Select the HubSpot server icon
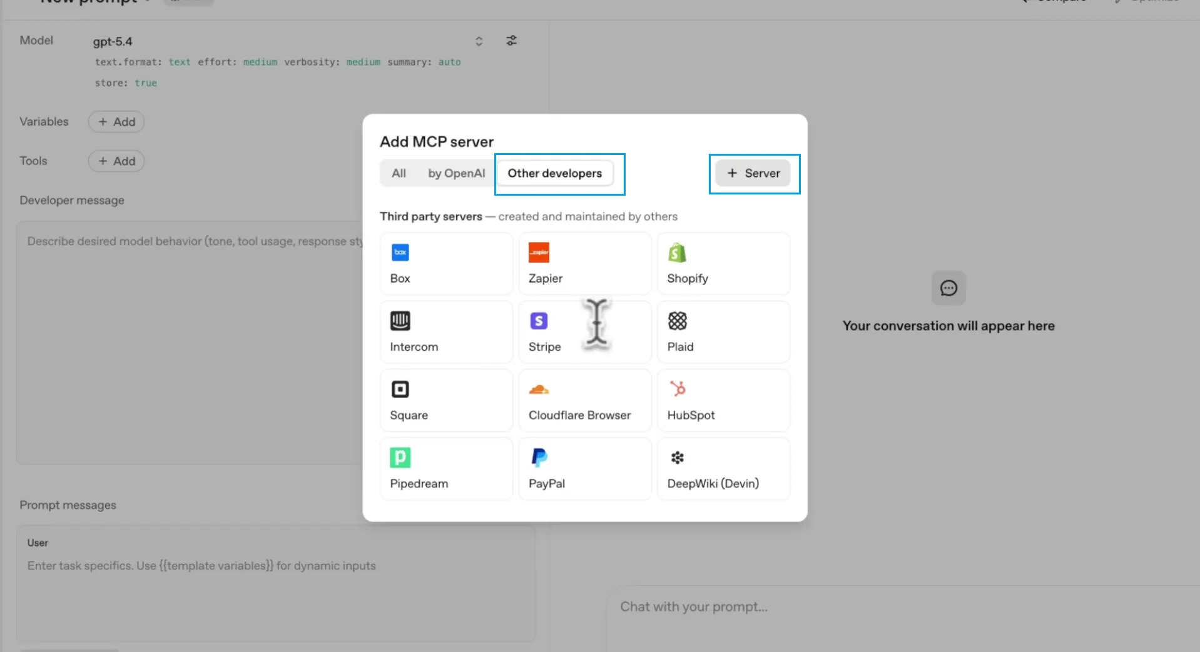Image resolution: width=1200 pixels, height=652 pixels. click(x=723, y=400)
